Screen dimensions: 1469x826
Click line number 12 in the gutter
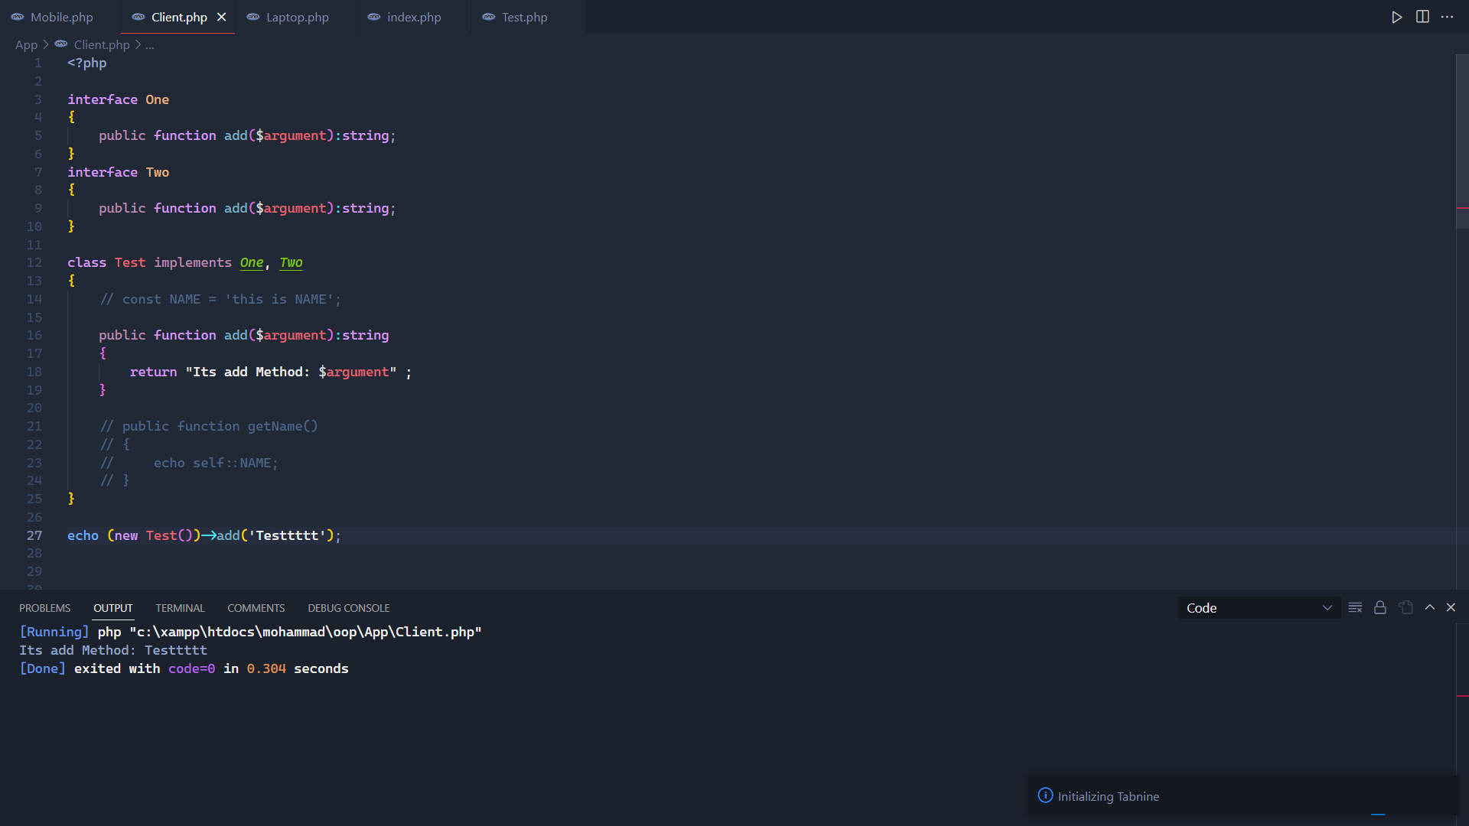point(34,262)
